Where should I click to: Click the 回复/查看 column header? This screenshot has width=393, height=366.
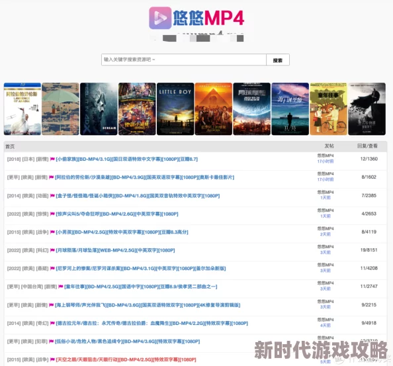[367, 146]
